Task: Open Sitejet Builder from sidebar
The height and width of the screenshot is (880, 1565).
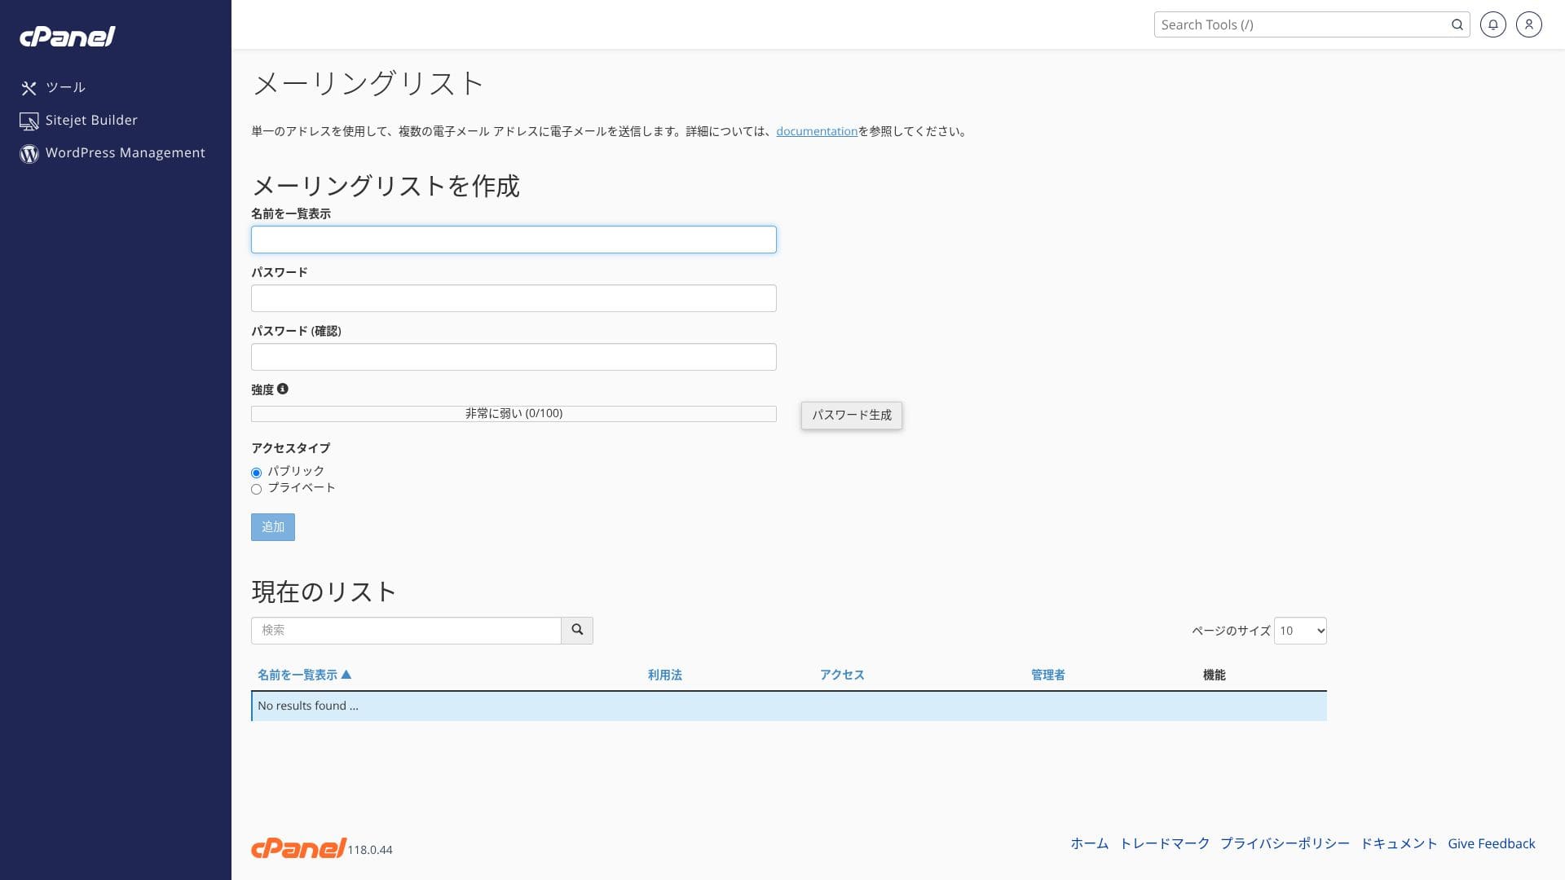Action: (x=90, y=121)
